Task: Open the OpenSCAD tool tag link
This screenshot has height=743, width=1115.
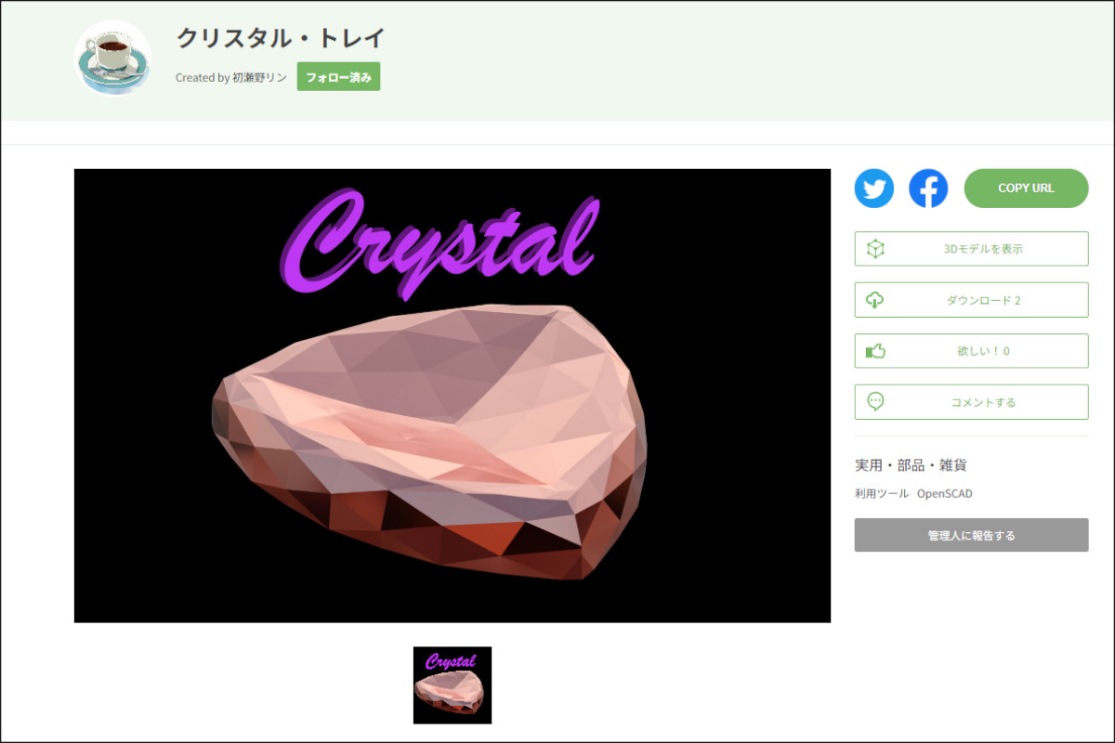Action: tap(945, 494)
